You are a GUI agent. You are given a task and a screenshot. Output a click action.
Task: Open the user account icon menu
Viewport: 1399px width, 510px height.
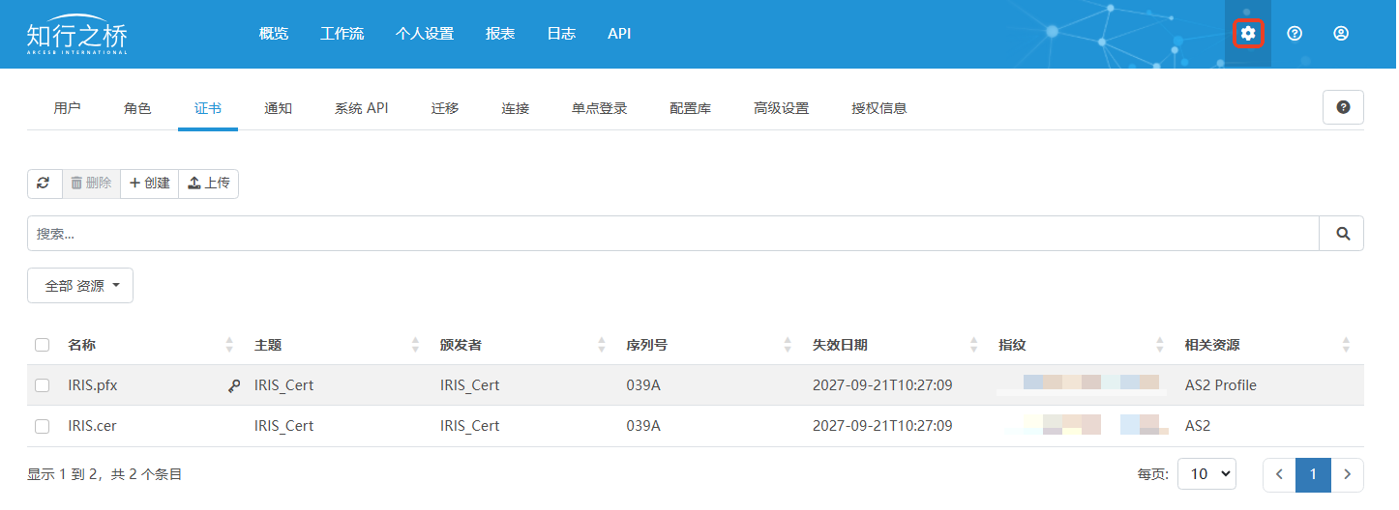coord(1341,34)
